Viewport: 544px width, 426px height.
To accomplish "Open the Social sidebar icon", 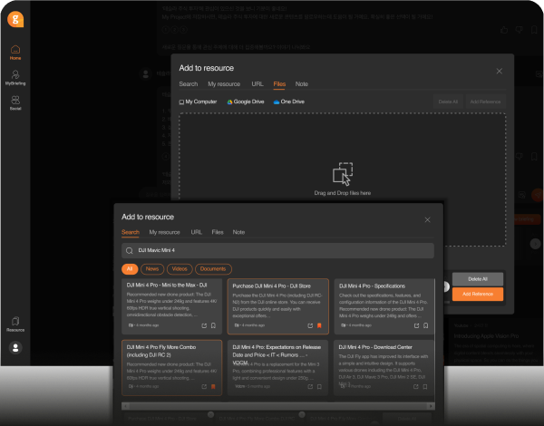I will coord(15,103).
